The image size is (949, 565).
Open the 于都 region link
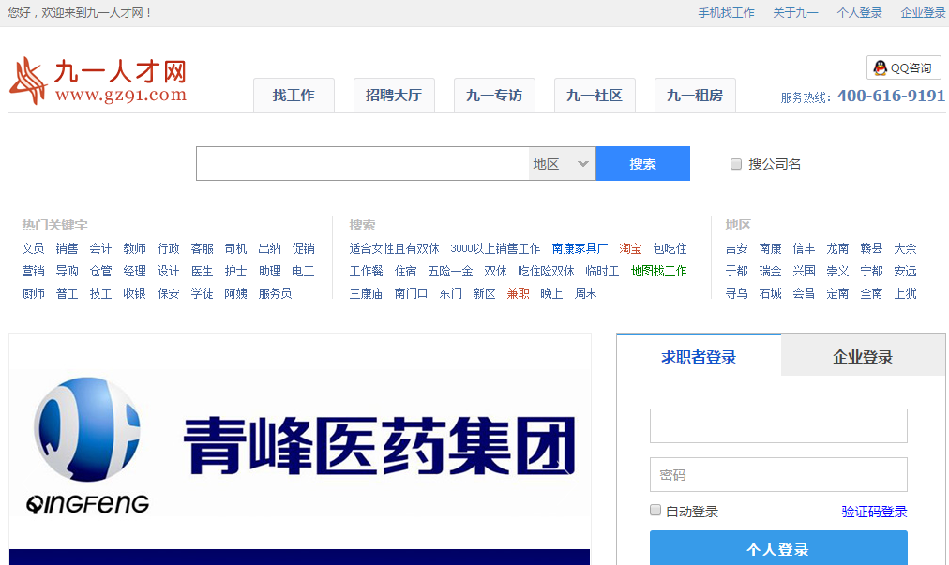click(x=736, y=271)
